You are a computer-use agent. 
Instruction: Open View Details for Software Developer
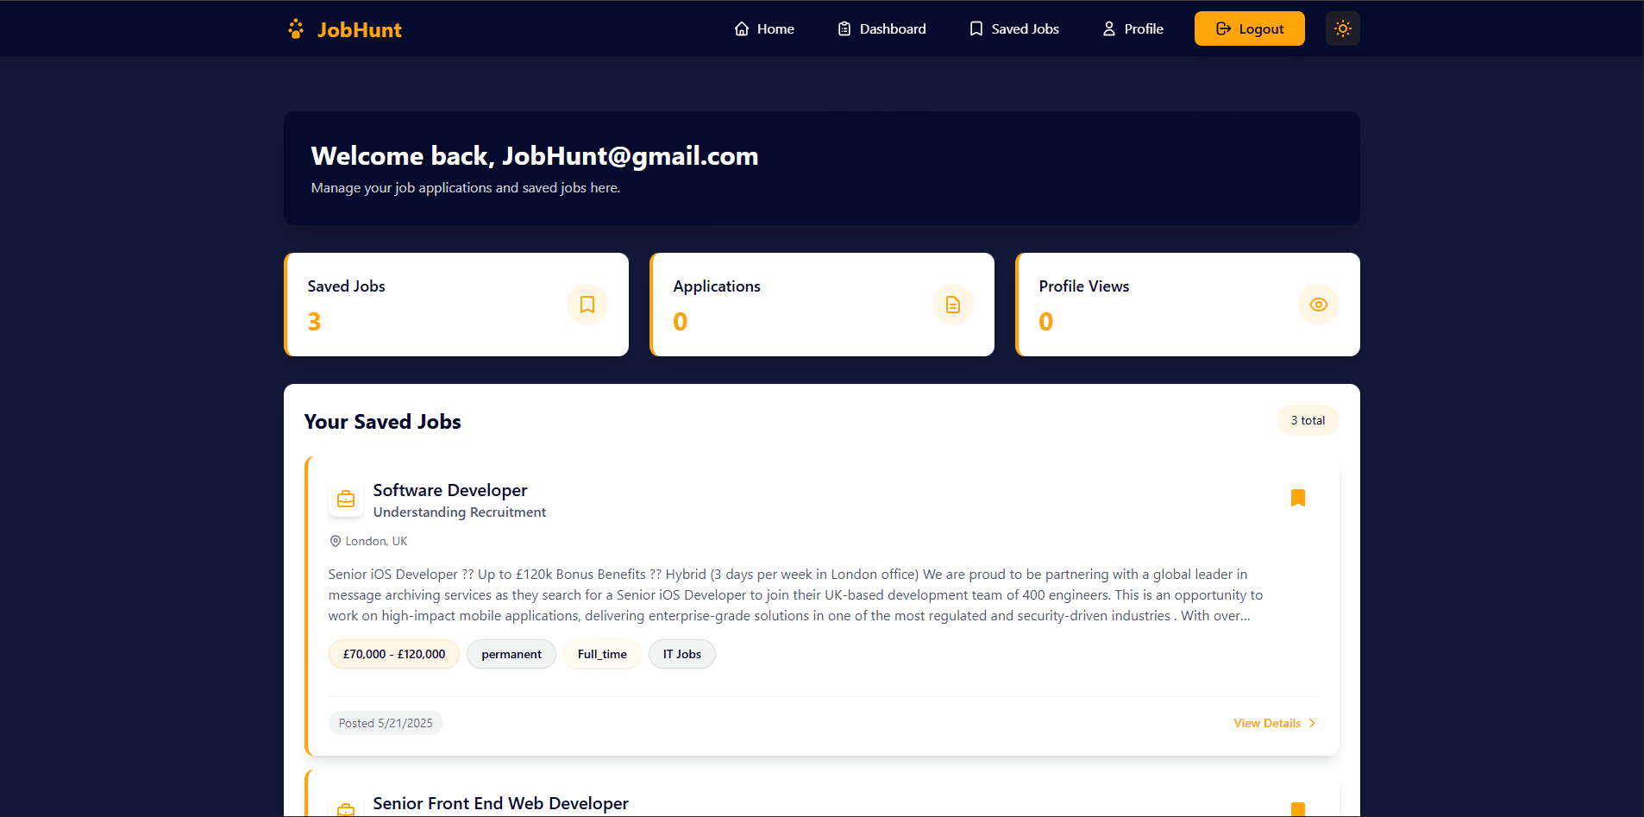point(1275,723)
